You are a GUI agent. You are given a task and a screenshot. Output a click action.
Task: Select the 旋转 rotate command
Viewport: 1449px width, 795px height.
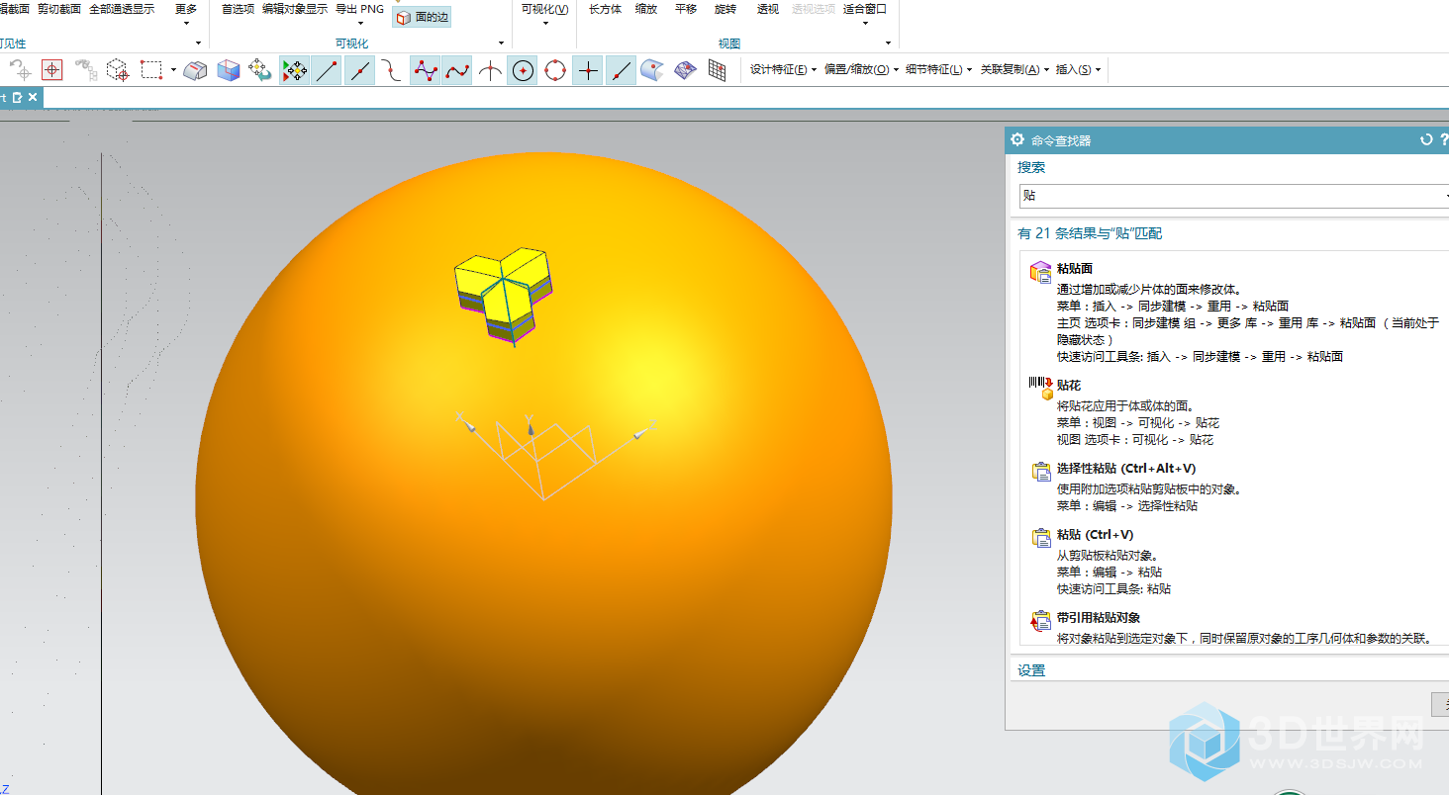pyautogui.click(x=725, y=9)
